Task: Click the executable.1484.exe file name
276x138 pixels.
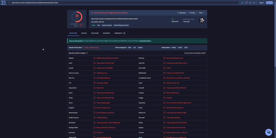Action: (x=98, y=22)
